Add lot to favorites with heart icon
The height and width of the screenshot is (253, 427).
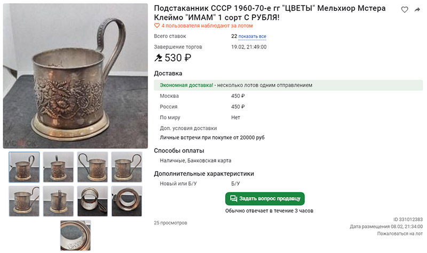coord(405,10)
